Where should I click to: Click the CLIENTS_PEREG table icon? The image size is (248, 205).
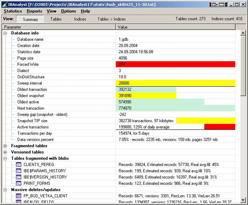[18, 164]
